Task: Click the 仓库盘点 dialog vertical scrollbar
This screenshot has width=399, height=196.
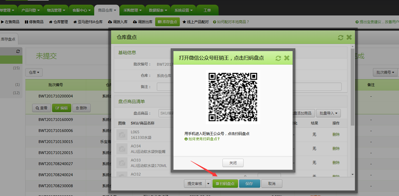Action: [x=352, y=87]
